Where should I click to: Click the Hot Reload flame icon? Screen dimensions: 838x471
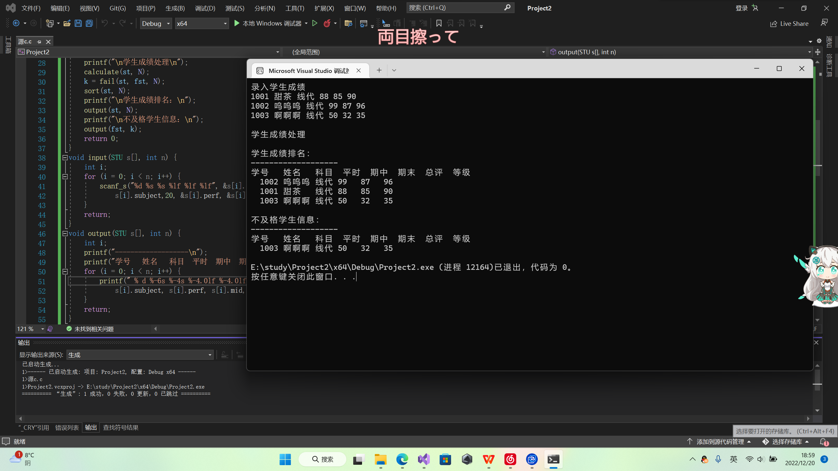[327, 23]
